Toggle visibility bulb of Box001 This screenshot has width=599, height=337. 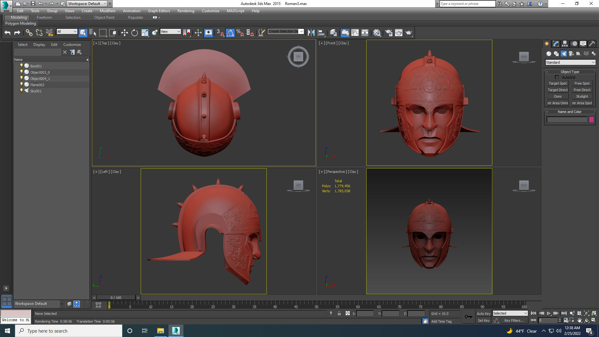(22, 66)
